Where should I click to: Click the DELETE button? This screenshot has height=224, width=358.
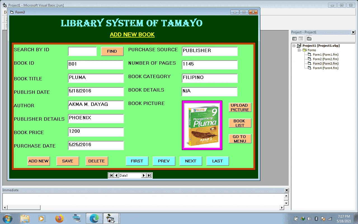(97, 161)
